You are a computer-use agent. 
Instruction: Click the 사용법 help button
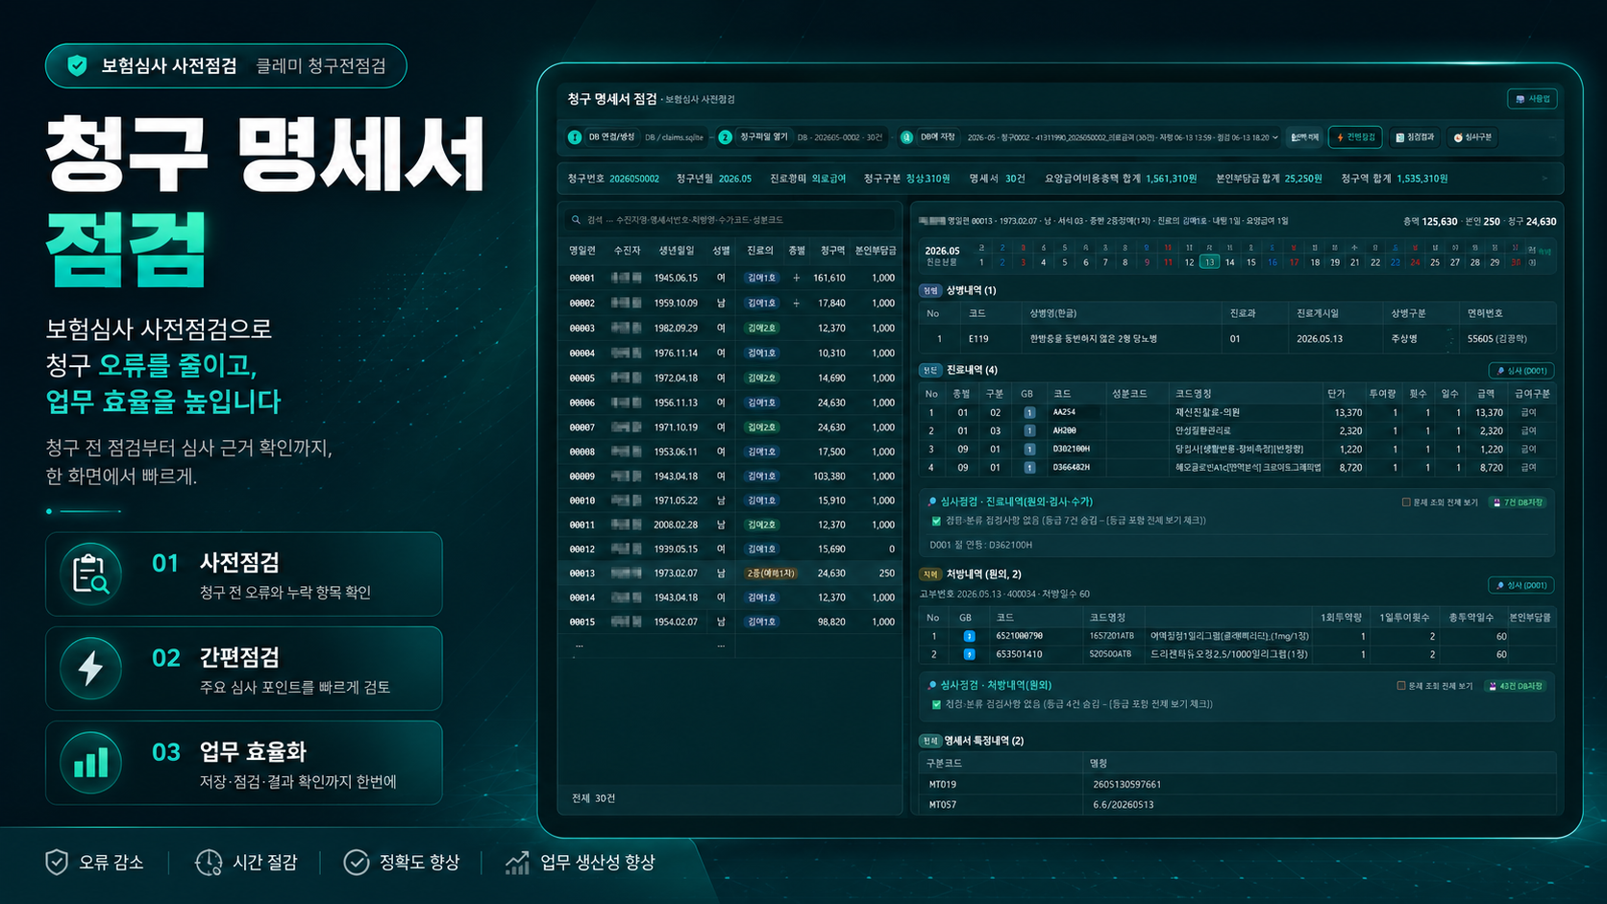point(1532,99)
